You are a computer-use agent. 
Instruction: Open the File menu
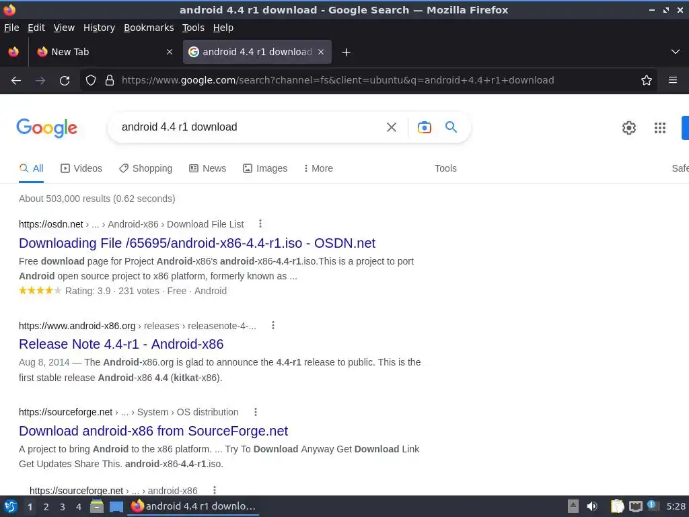click(x=11, y=28)
